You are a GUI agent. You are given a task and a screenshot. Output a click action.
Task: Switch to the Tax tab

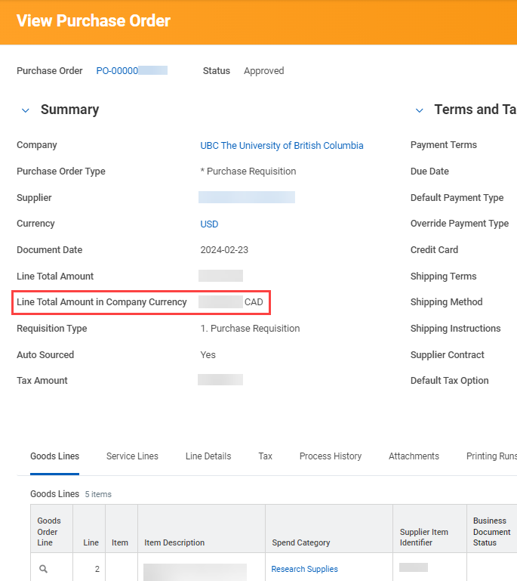265,456
